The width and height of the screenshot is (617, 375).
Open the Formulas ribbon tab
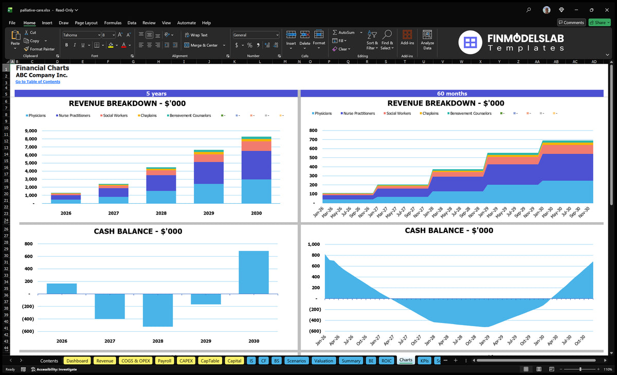coord(113,23)
